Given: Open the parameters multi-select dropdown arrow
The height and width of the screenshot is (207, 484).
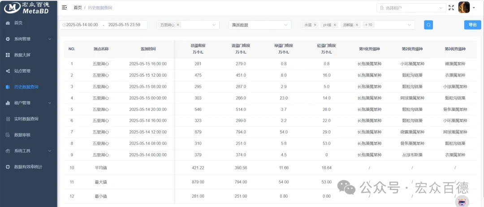Looking at the screenshot, I should pyautogui.click(x=409, y=25).
